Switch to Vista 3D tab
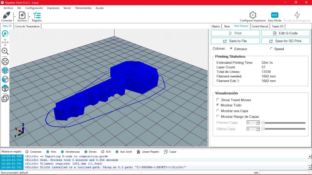This screenshot has height=175, width=312. coord(7,26)
